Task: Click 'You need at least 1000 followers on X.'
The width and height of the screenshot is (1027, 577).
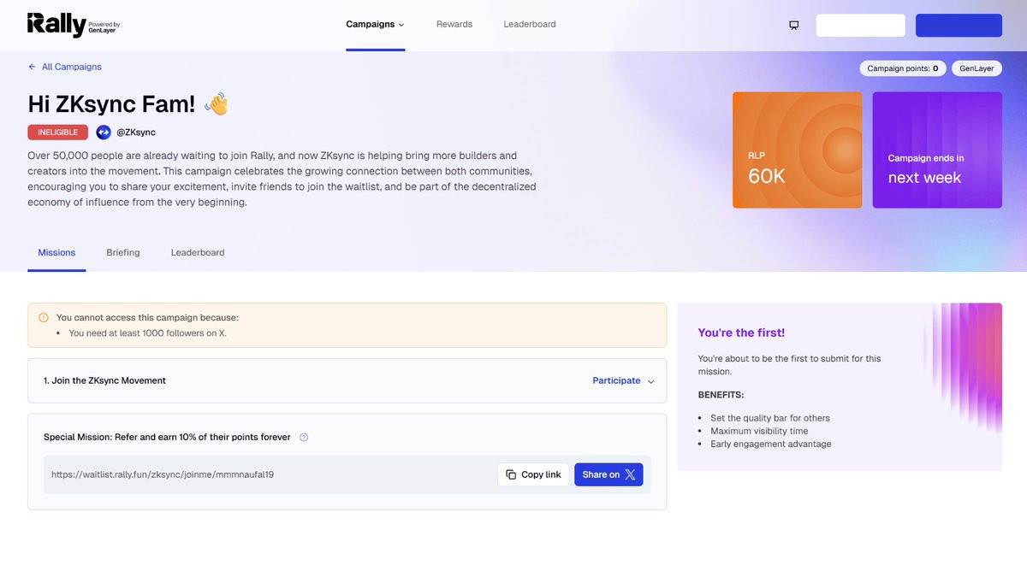Action: pyautogui.click(x=147, y=333)
